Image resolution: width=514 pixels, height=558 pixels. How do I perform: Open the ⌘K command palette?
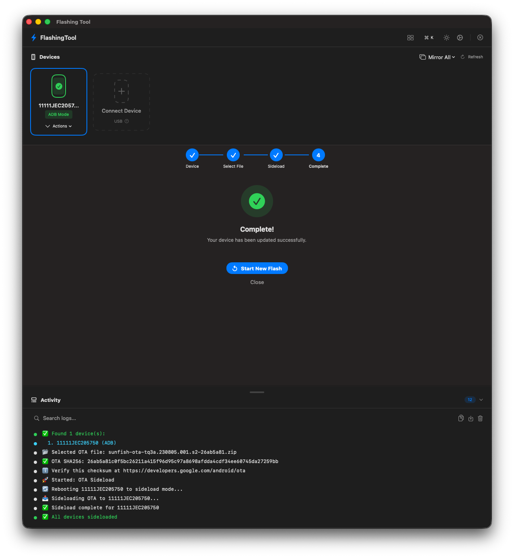429,37
